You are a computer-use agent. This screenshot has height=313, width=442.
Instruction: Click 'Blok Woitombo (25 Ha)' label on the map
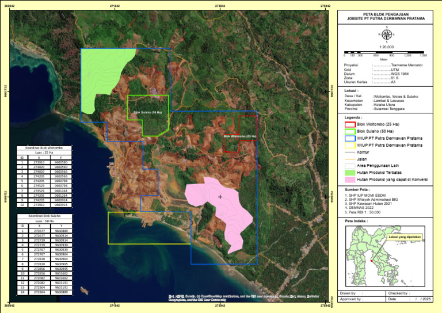pyautogui.click(x=240, y=136)
